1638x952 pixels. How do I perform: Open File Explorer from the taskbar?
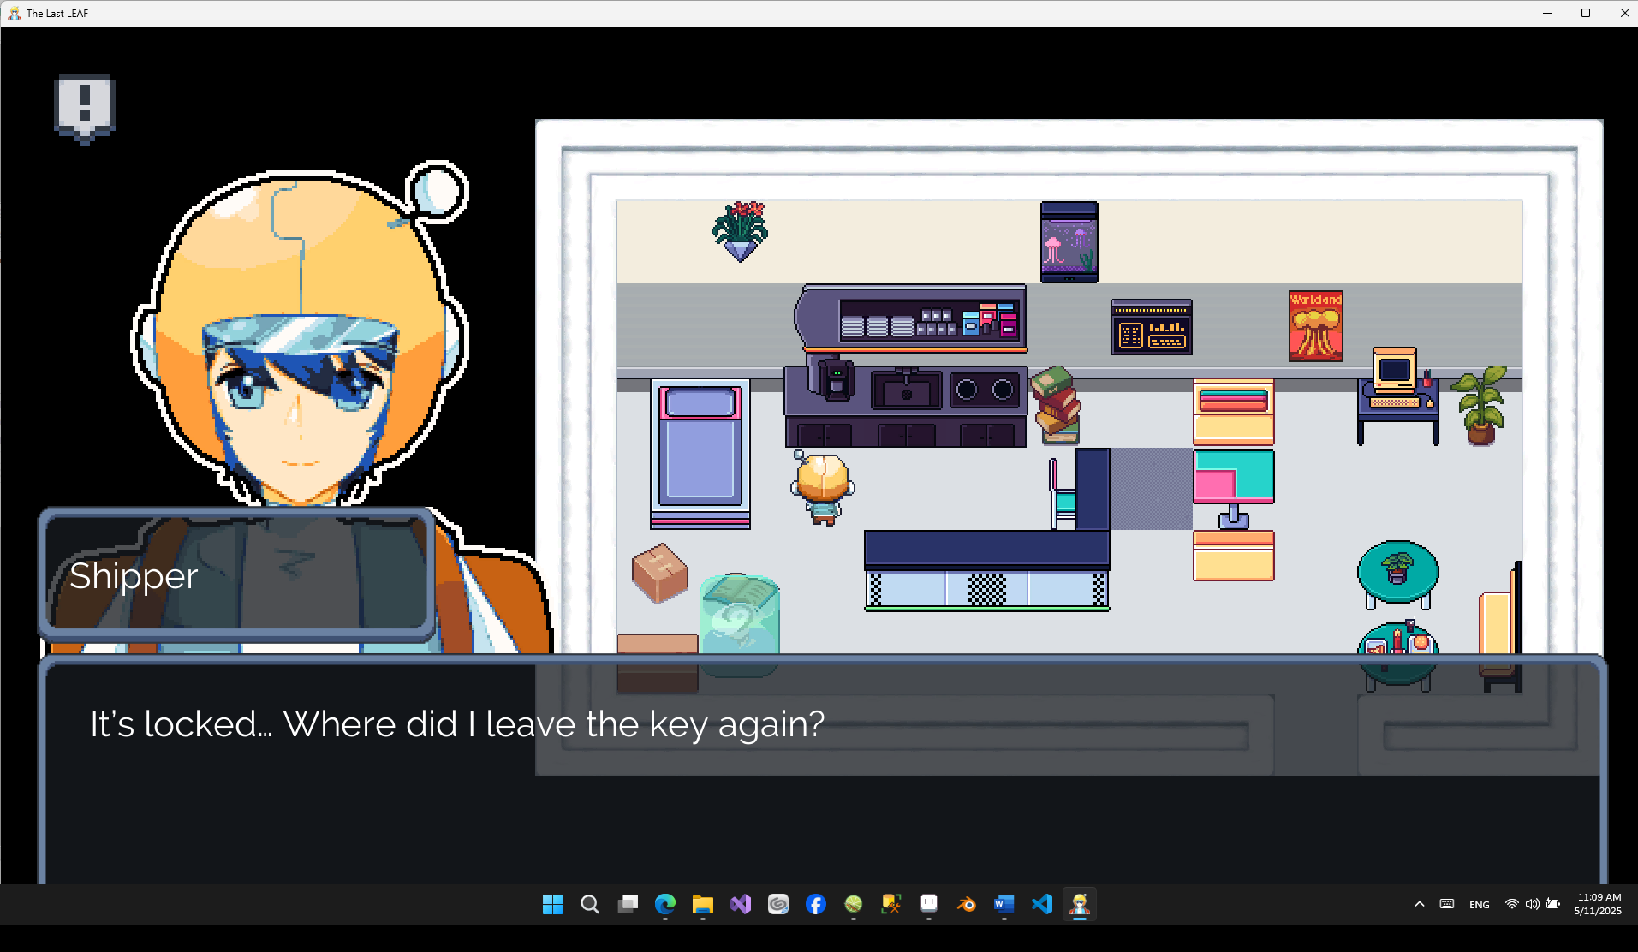703,904
